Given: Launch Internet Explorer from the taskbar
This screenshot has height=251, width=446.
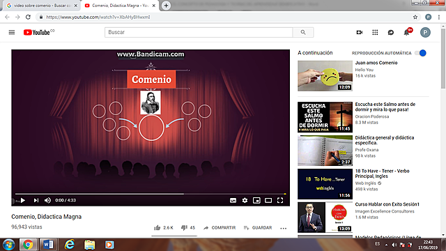Looking at the screenshot, I should pos(70,245).
